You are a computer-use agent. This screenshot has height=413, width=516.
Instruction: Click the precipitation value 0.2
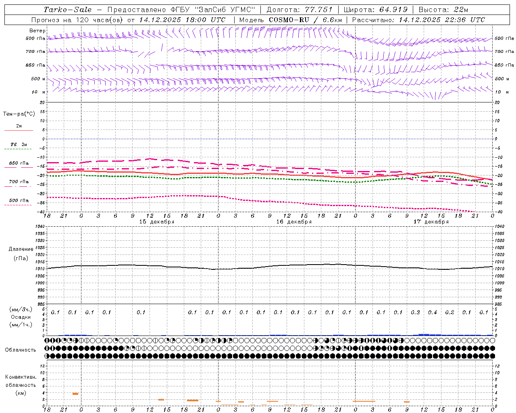(449, 312)
